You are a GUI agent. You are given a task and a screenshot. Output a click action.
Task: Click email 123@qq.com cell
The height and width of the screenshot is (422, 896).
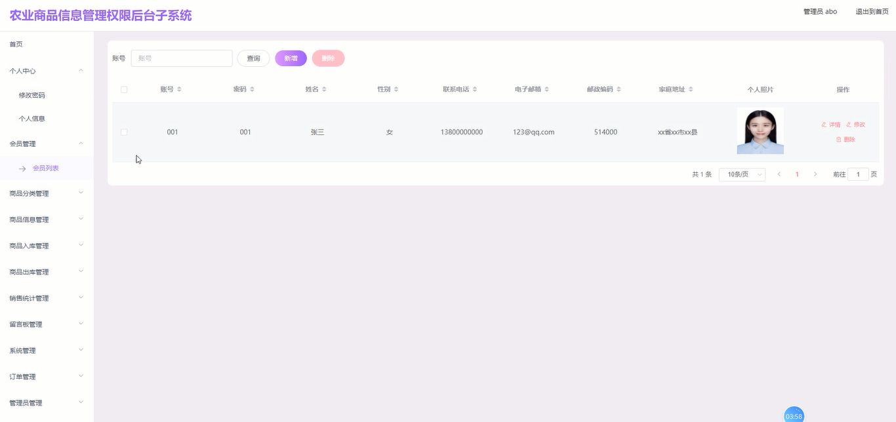click(534, 132)
